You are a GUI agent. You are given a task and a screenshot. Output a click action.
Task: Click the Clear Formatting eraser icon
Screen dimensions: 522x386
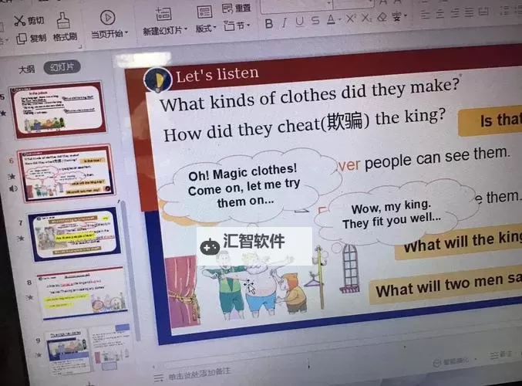pyautogui.click(x=382, y=17)
